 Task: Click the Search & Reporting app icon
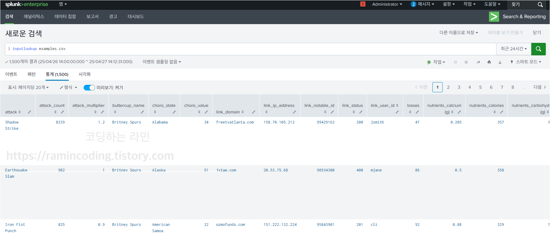tap(494, 17)
